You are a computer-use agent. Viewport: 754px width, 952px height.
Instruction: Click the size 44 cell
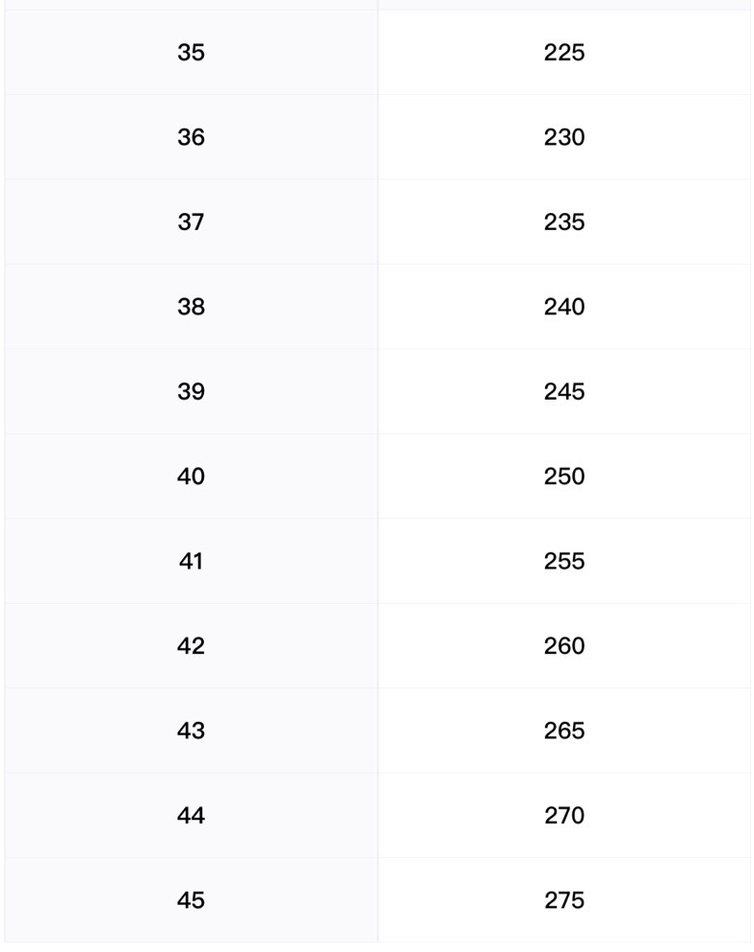[191, 815]
